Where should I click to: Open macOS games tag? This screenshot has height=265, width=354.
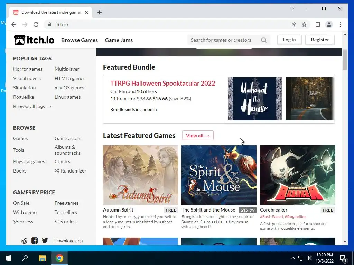coord(69,88)
